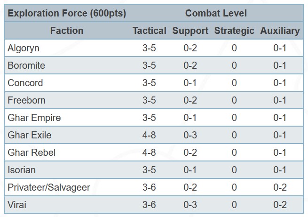
Task: Click the Algoryn faction name
Action: (23, 48)
